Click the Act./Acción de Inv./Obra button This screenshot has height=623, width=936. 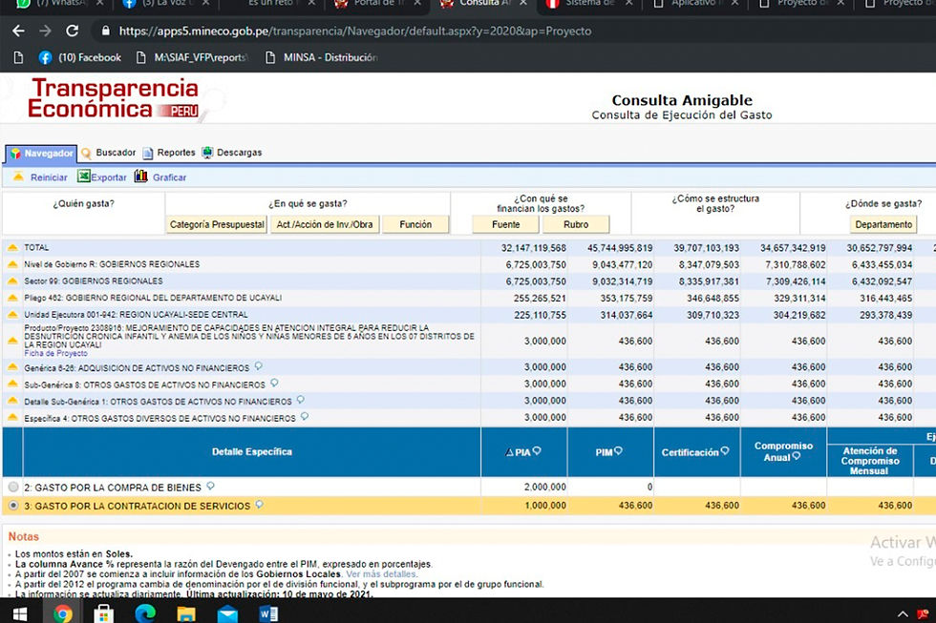coord(325,225)
